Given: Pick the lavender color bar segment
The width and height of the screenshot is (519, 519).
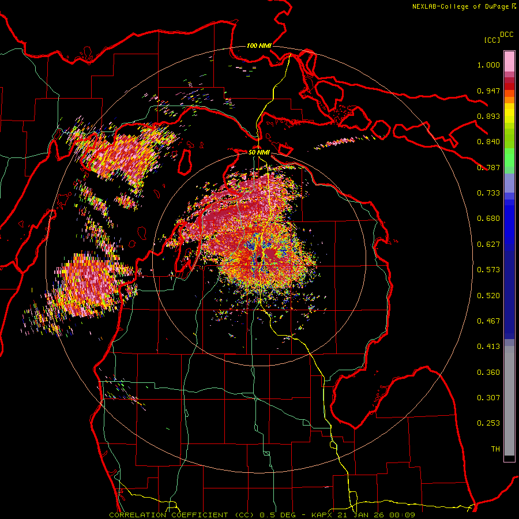Looking at the screenshot, I should 509,183.
